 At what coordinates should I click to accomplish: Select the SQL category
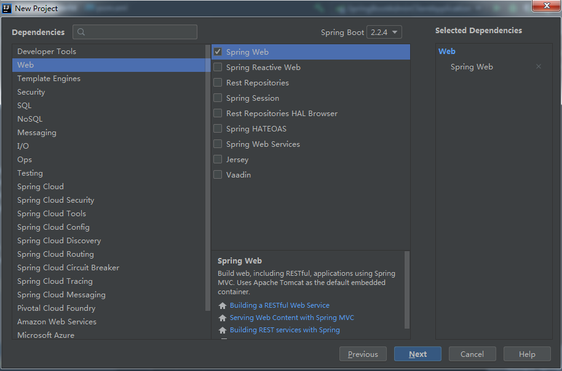click(109, 106)
